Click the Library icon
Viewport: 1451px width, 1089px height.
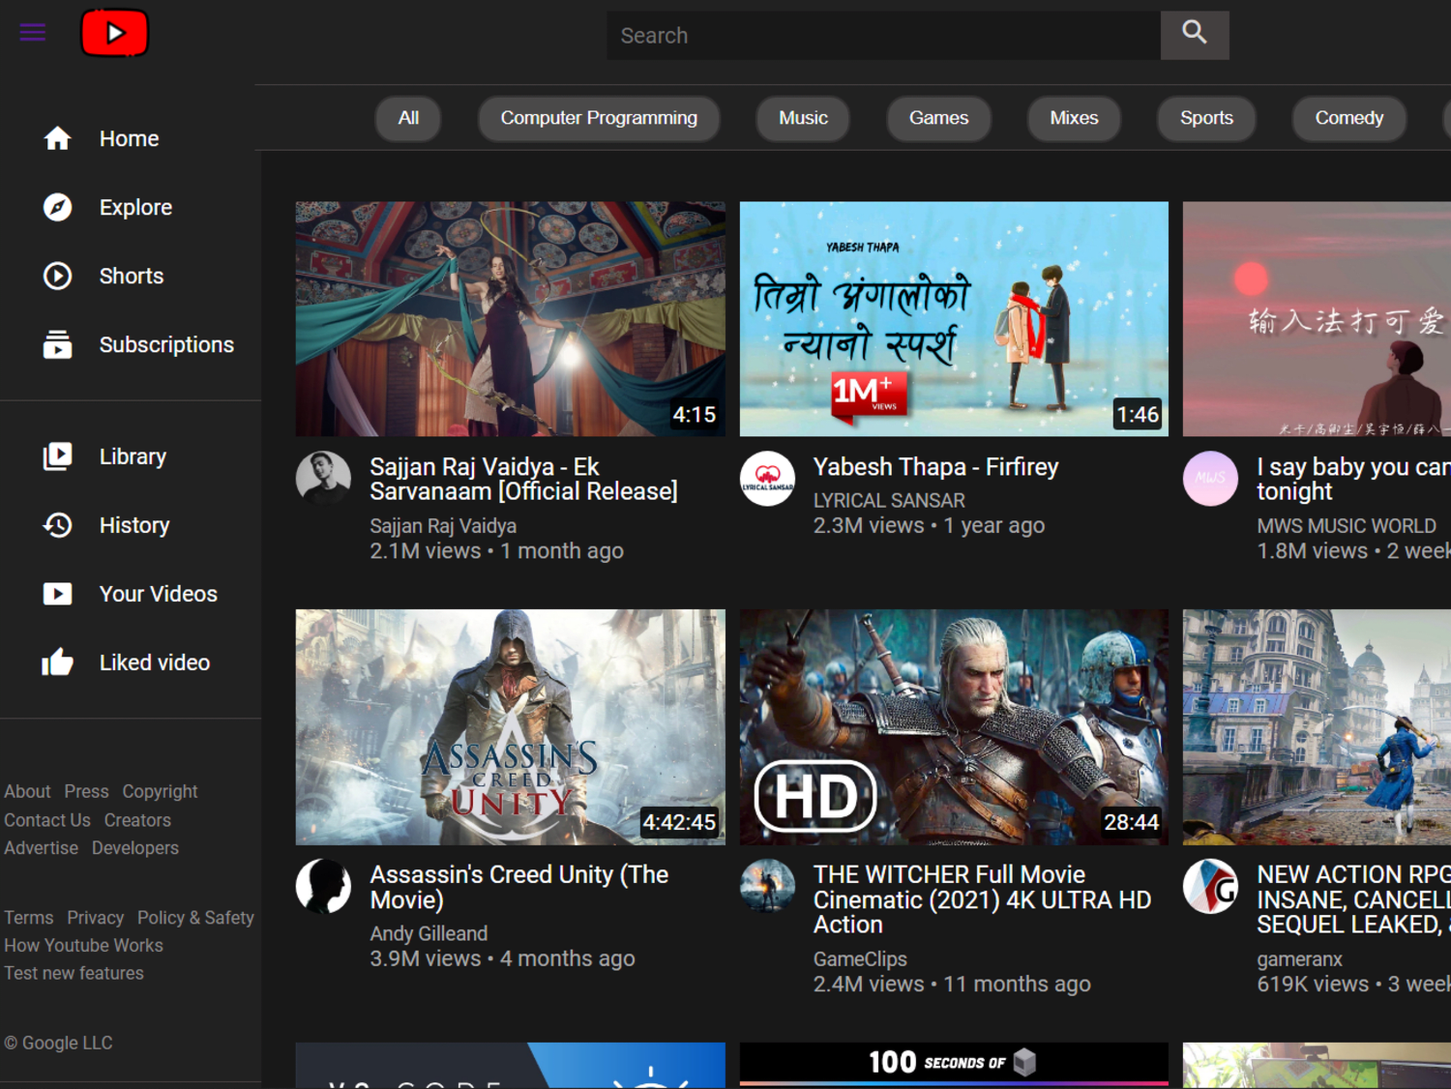(x=57, y=456)
